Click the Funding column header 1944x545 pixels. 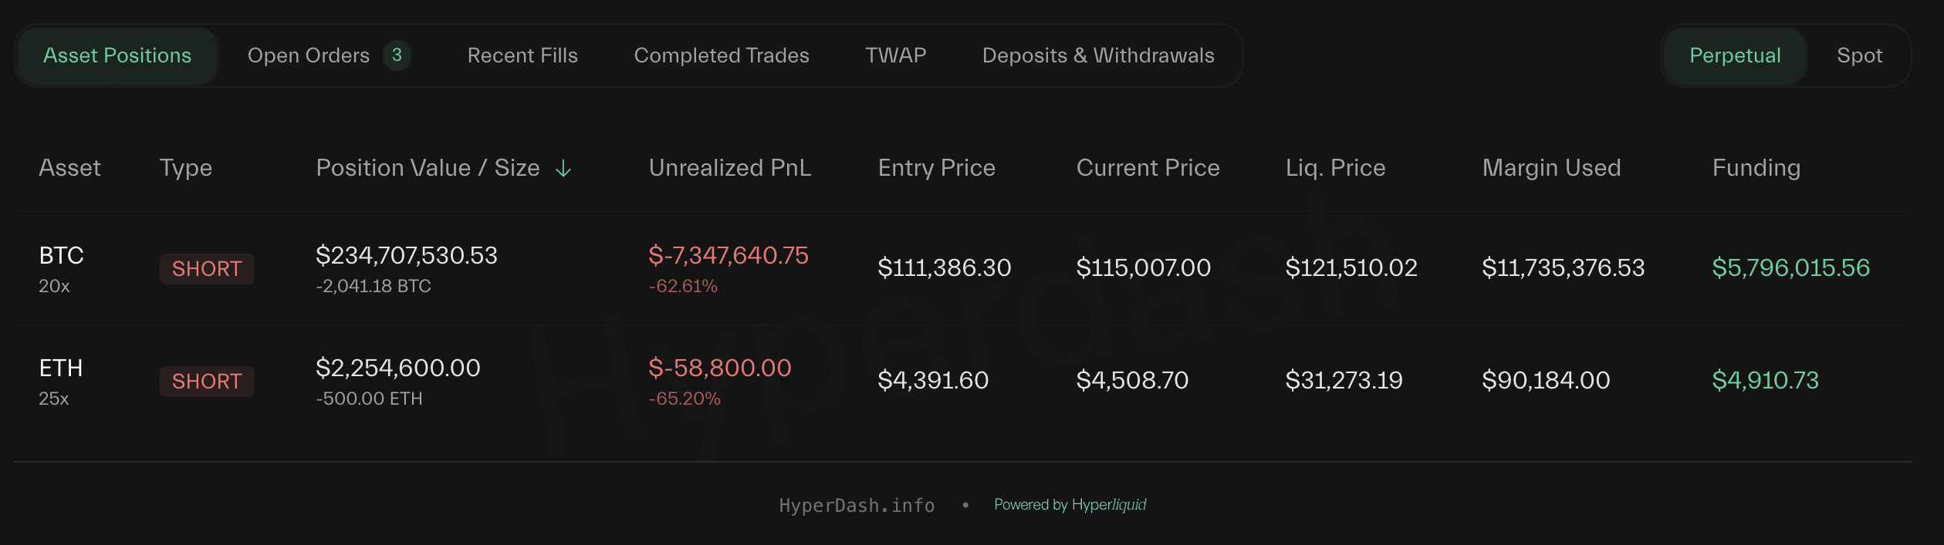tap(1756, 168)
